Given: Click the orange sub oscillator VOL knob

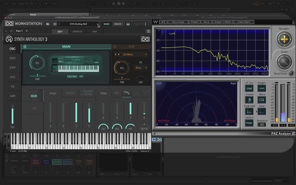Looking at the screenshot, I should [x=122, y=68].
